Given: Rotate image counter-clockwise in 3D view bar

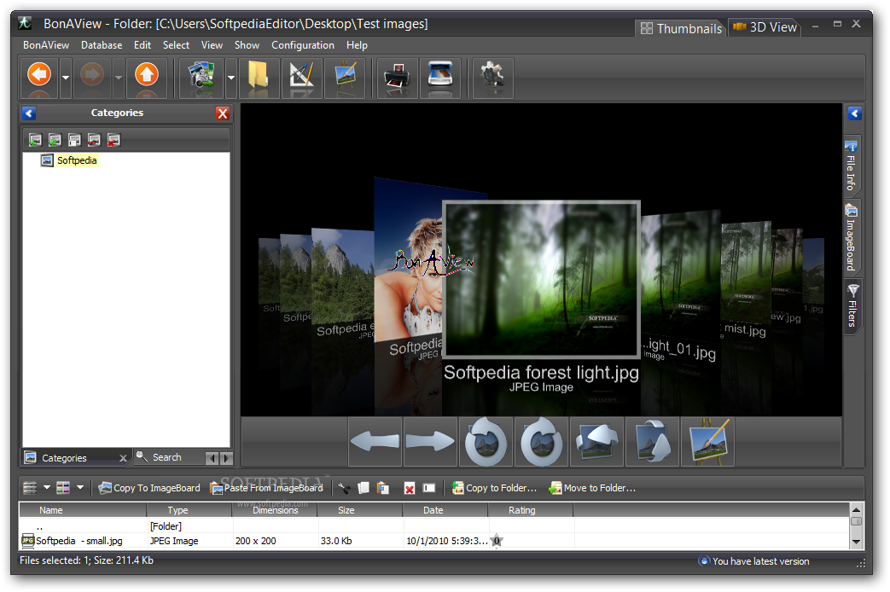Looking at the screenshot, I should [486, 442].
